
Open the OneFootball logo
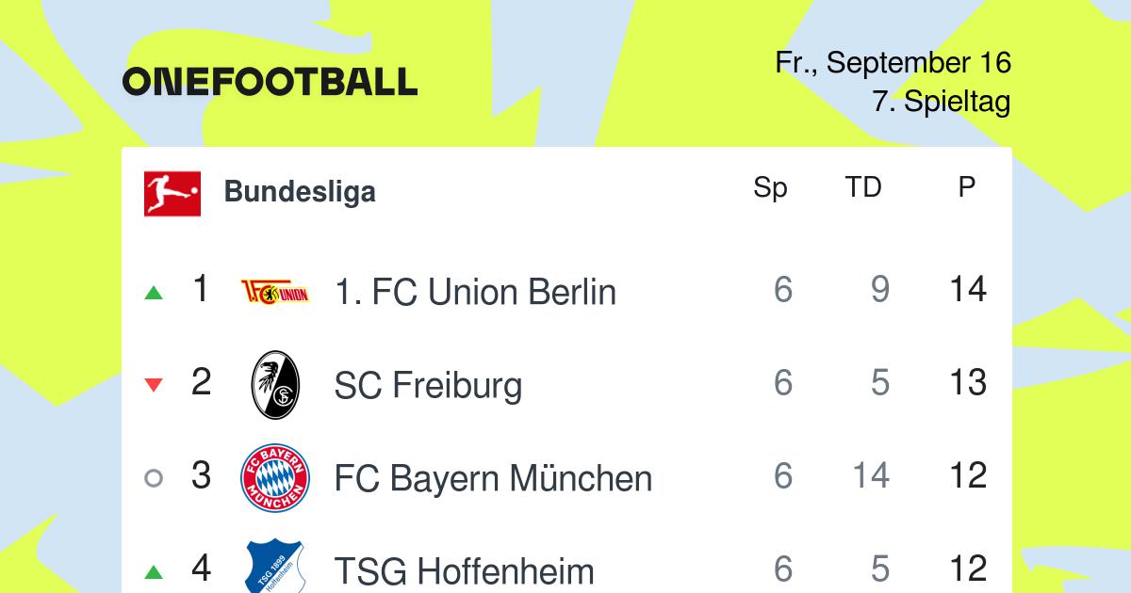click(270, 82)
